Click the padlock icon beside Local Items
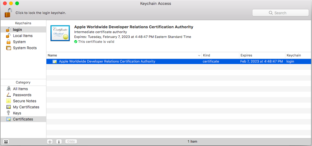This screenshot has width=312, height=146. tap(8, 36)
